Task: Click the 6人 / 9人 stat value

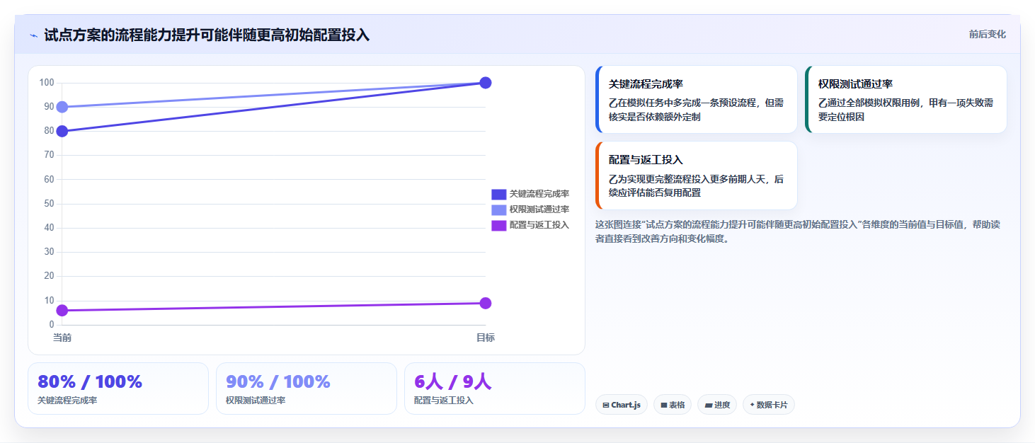Action: (452, 381)
